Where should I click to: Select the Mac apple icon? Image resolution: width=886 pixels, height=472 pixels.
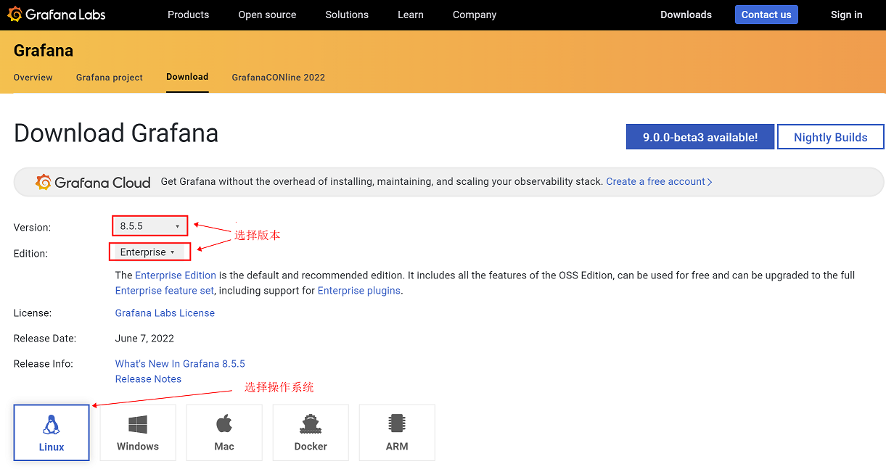(x=224, y=423)
